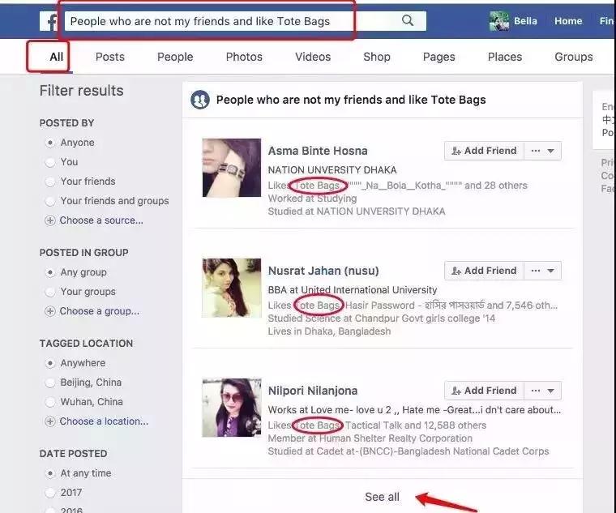
Task: Click Lives in Dhaka, Bangladesh text
Action: tap(329, 331)
